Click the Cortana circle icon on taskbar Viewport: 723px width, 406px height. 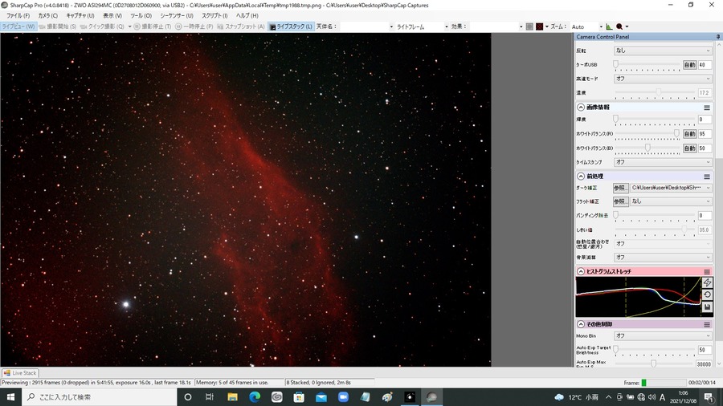pyautogui.click(x=188, y=397)
